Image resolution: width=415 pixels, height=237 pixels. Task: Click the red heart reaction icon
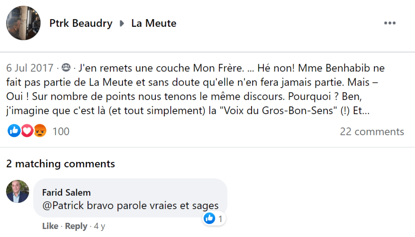point(27,131)
